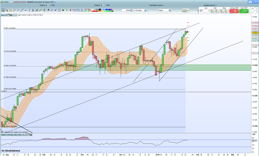This screenshot has height=156, width=259.
Task: Click the DAX instrument green-red icon
Action: click(x=1, y=2)
